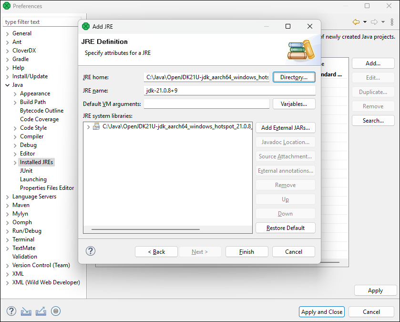Viewport: 400px width, 322px height.
Task: Click the Default VM arguments field
Action: click(206, 104)
